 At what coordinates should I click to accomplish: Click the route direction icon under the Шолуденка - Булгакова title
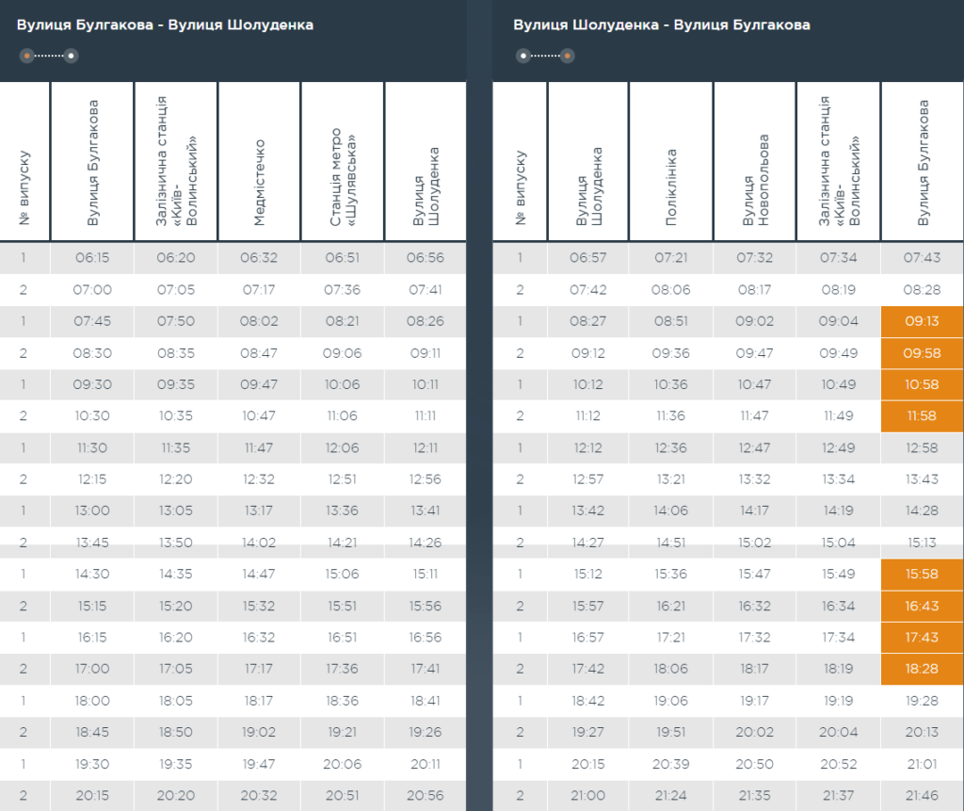click(x=545, y=57)
